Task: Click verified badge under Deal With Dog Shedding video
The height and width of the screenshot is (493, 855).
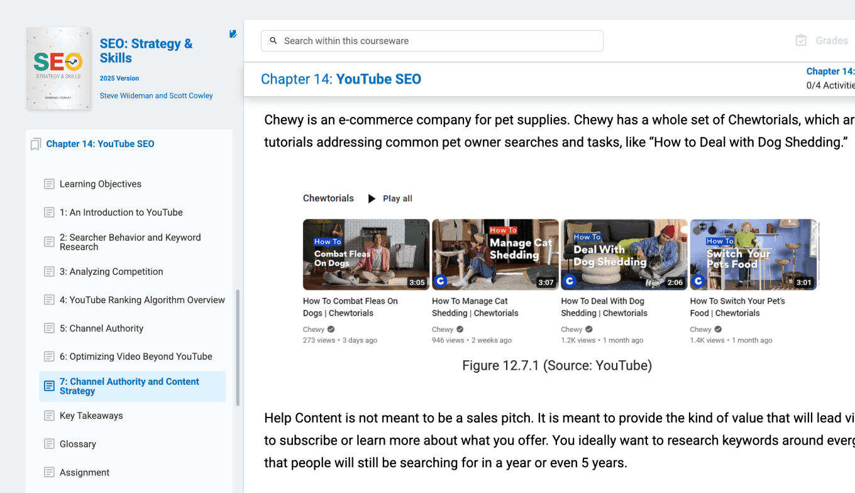Action: point(589,330)
